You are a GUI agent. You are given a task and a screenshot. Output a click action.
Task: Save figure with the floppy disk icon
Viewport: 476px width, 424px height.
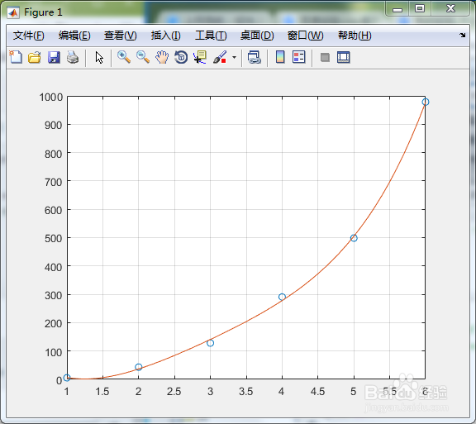(54, 57)
